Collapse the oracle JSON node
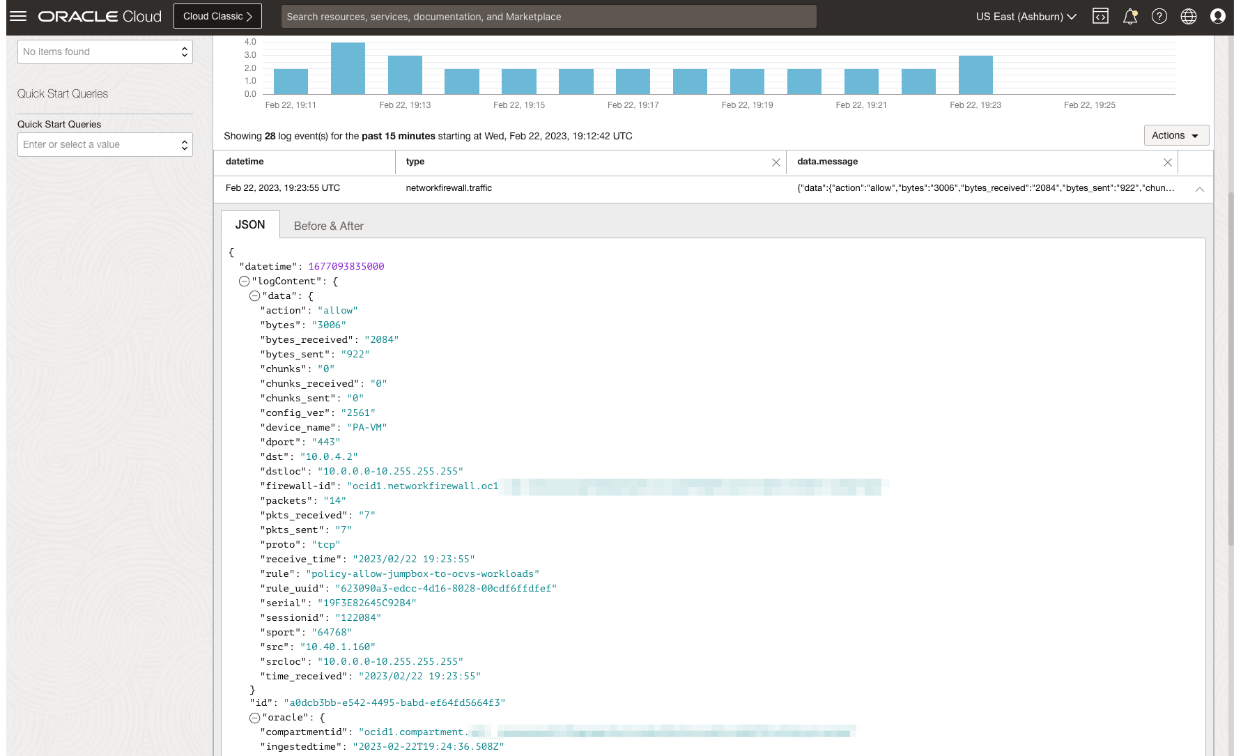 coord(254,718)
